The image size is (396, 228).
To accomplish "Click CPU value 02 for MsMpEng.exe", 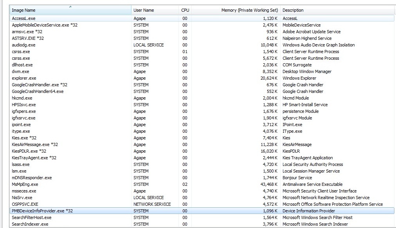I will [x=185, y=184].
